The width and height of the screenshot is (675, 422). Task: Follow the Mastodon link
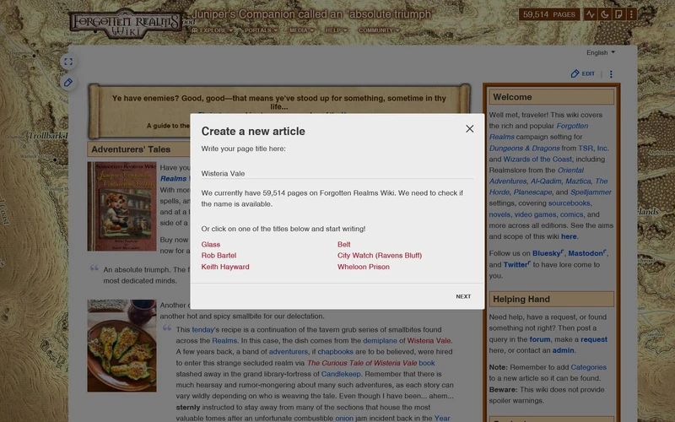click(x=586, y=253)
